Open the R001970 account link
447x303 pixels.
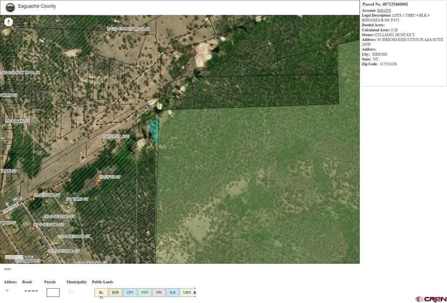click(x=384, y=10)
